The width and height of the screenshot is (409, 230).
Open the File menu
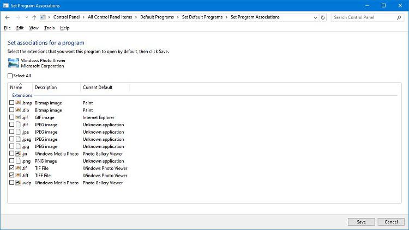pyautogui.click(x=7, y=28)
